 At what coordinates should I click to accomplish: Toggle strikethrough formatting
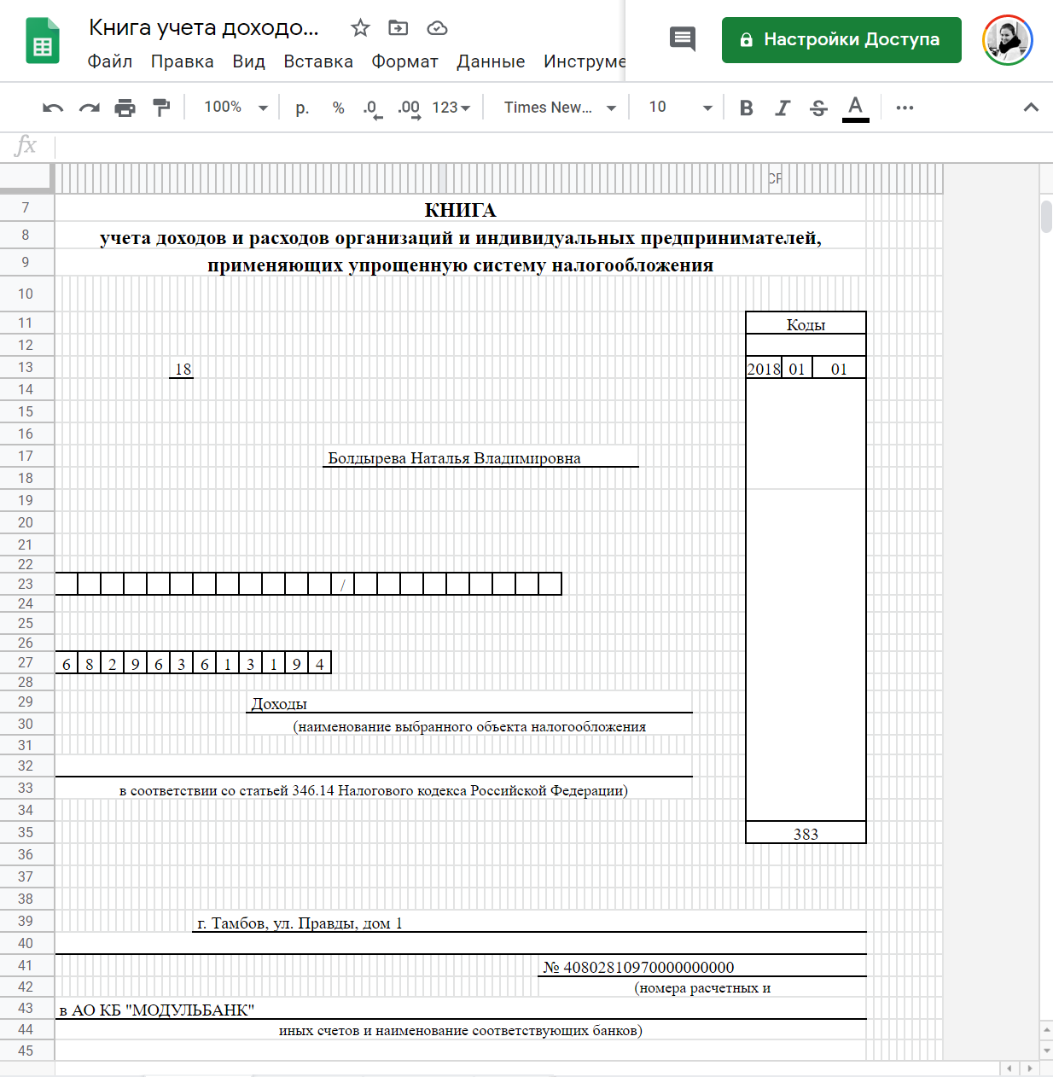point(818,108)
